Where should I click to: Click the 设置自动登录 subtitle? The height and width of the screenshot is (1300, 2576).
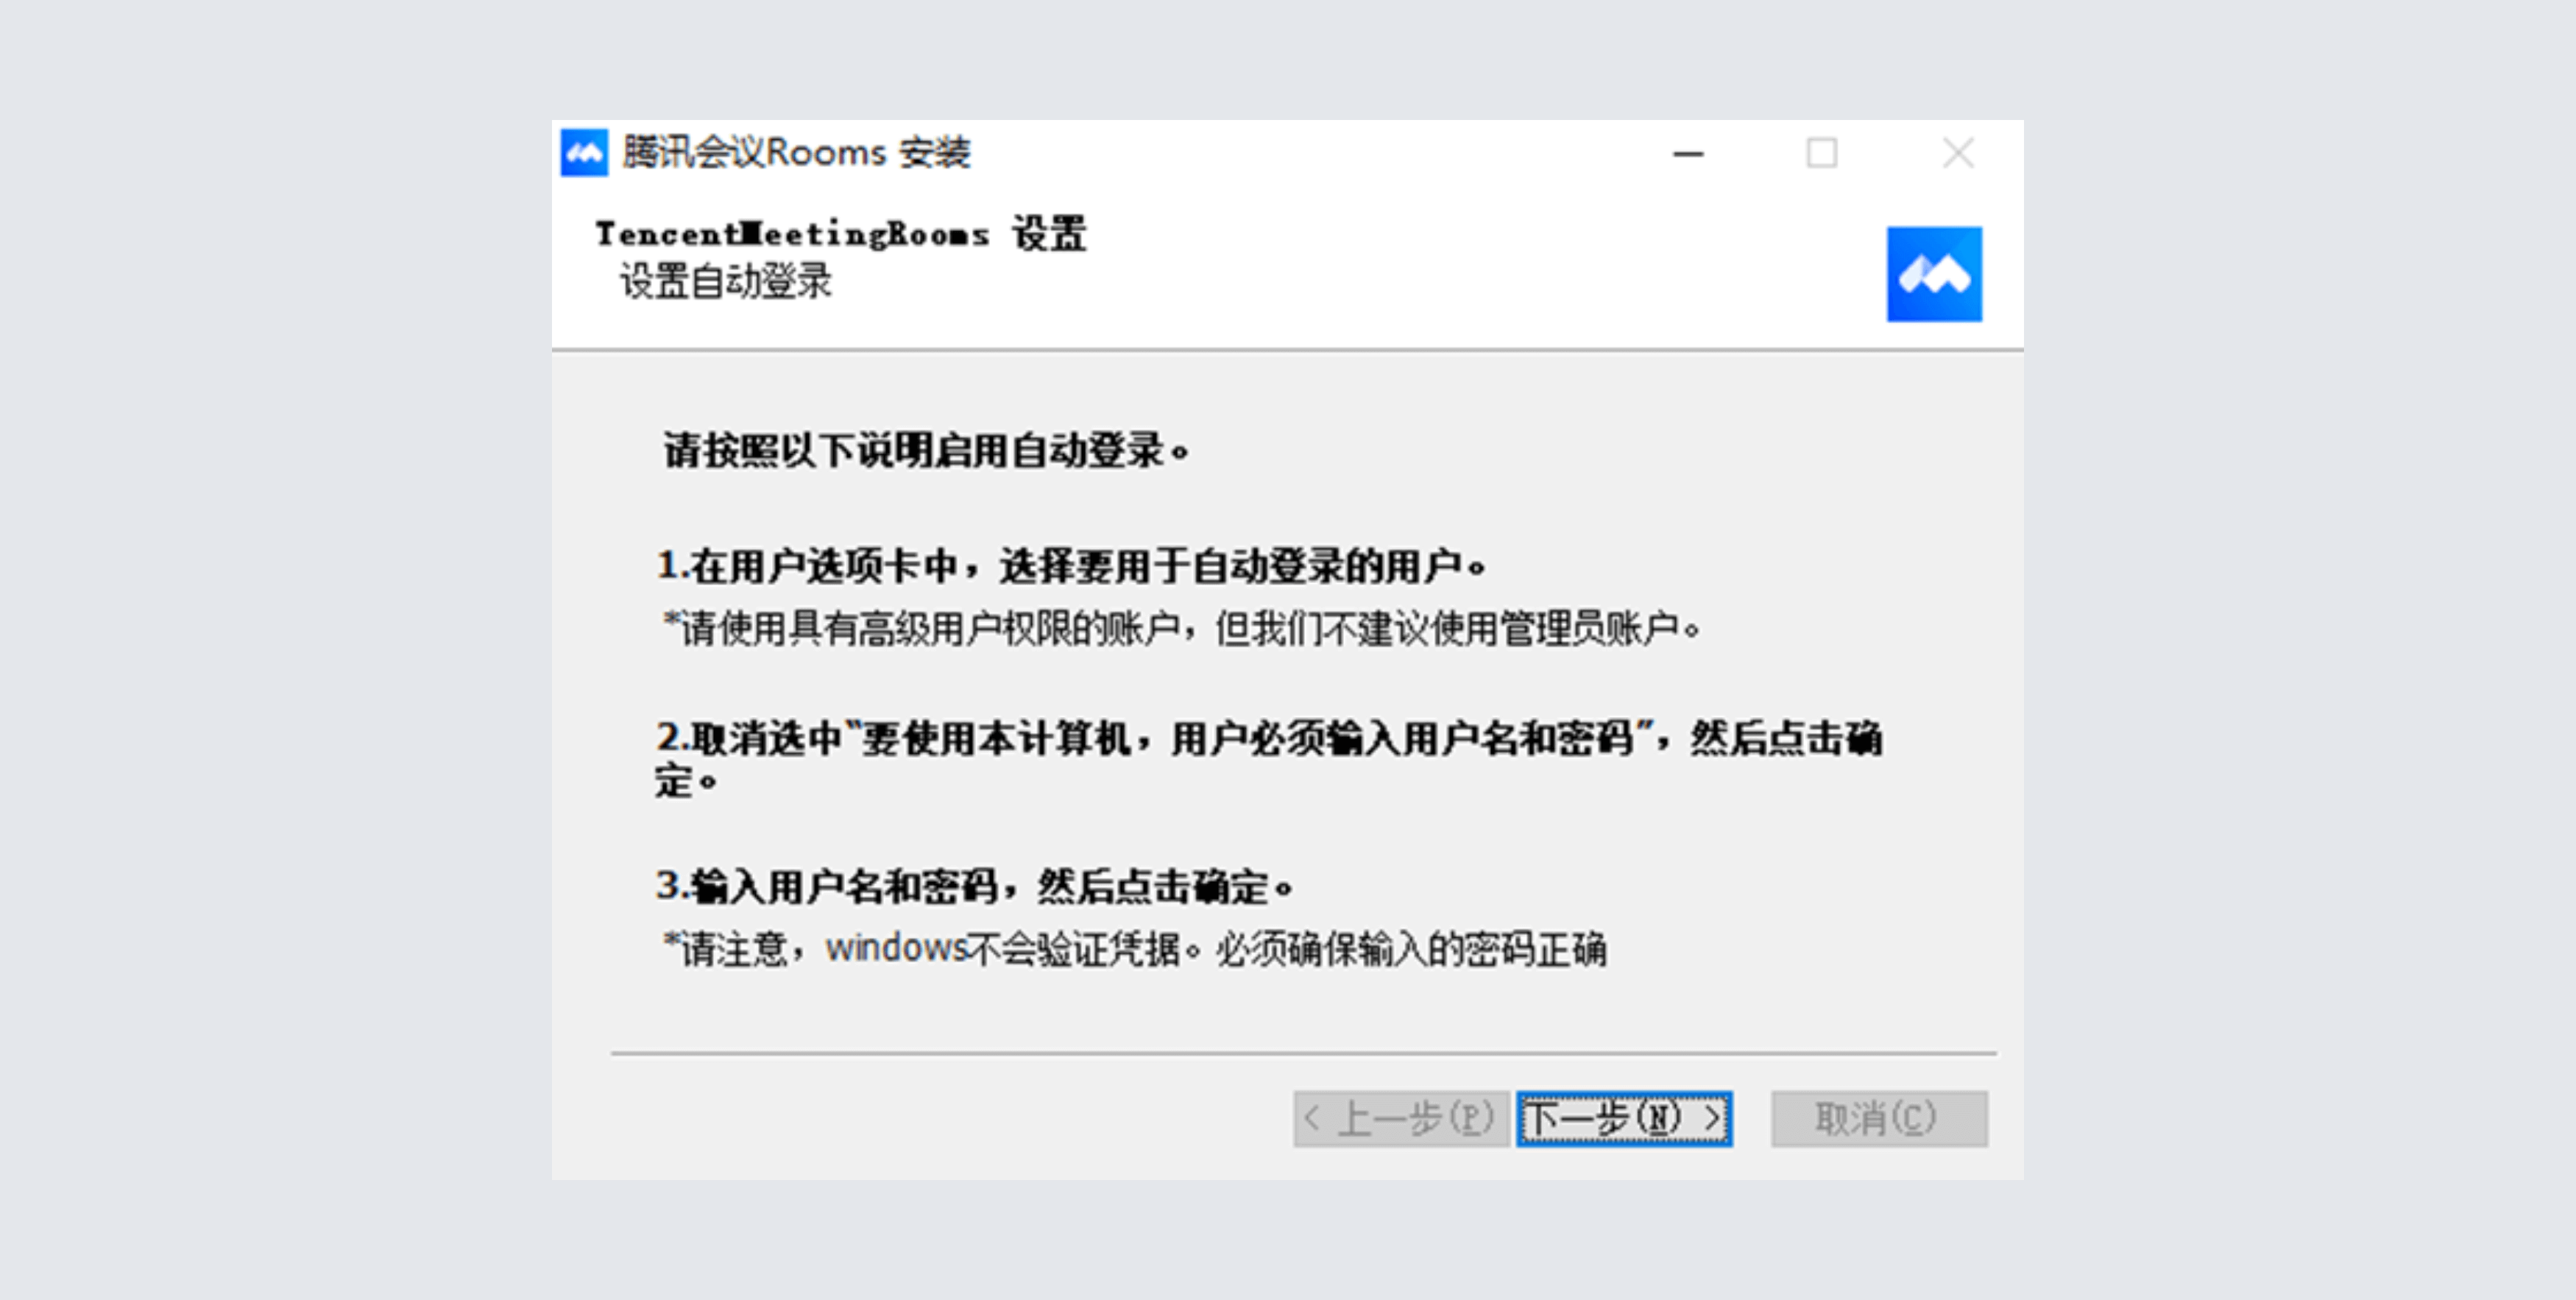click(726, 281)
